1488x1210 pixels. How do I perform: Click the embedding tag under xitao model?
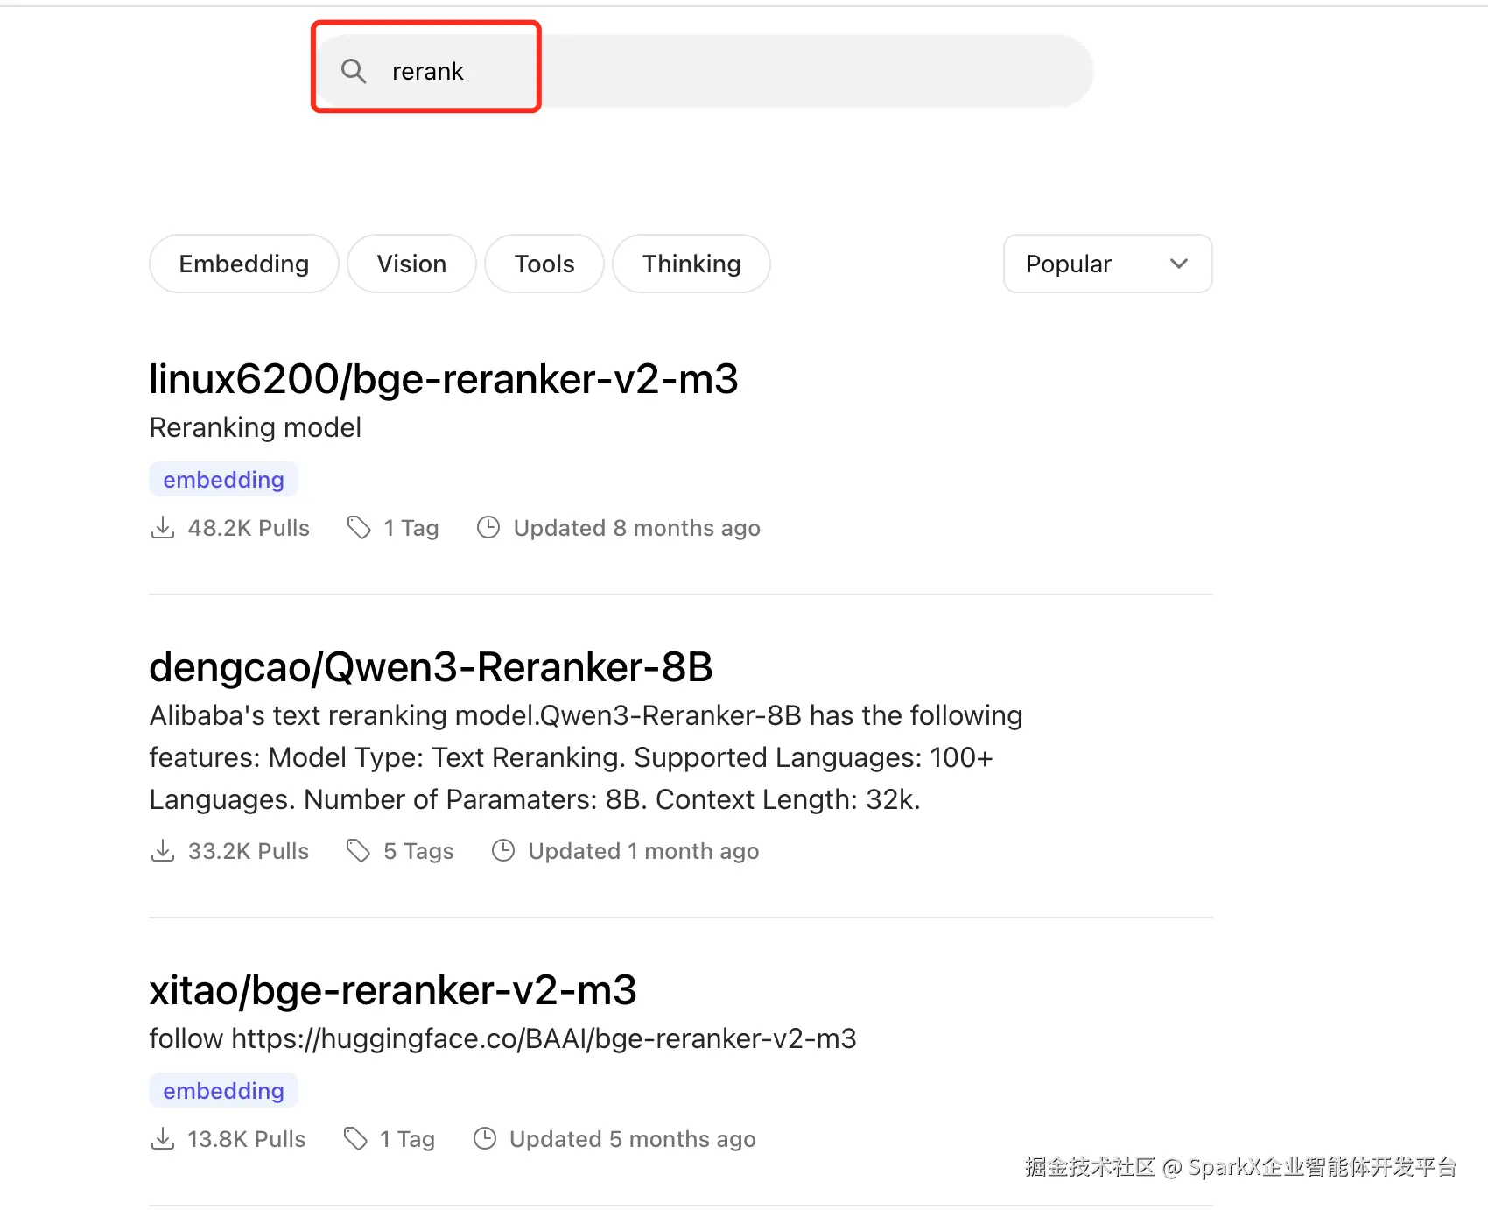coord(223,1091)
